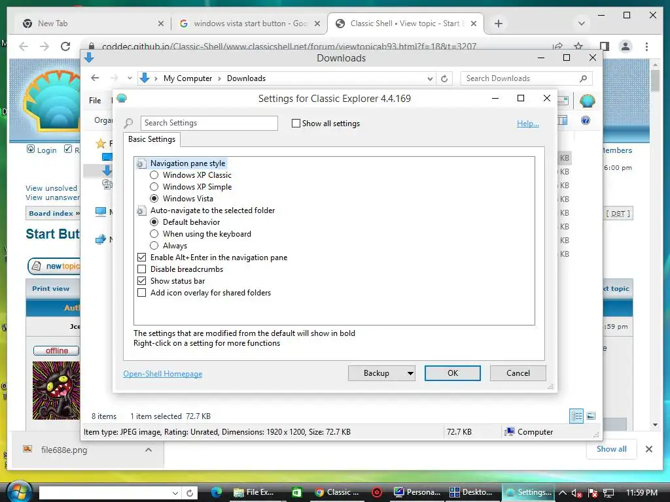Image resolution: width=670 pixels, height=502 pixels.
Task: Click OK in Classic Explorer settings
Action: [x=453, y=373]
